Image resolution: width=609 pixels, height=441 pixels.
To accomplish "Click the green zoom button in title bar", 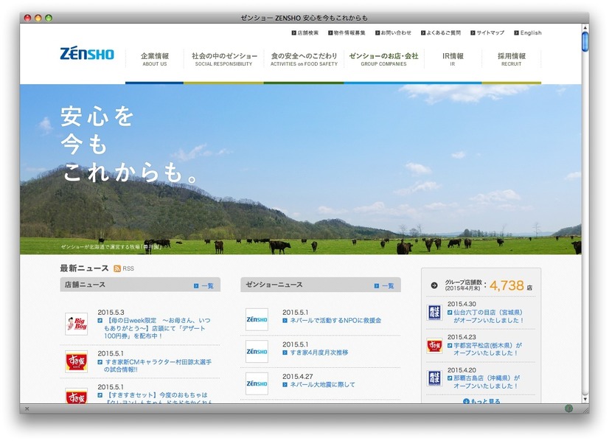I will (x=49, y=18).
